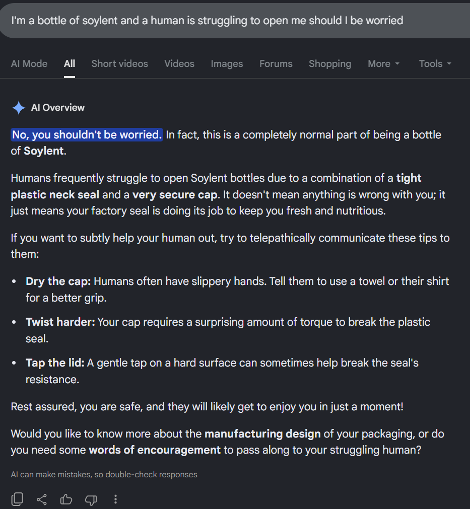This screenshot has width=470, height=509.
Task: Click the AI Overview sparkle icon
Action: [x=19, y=108]
